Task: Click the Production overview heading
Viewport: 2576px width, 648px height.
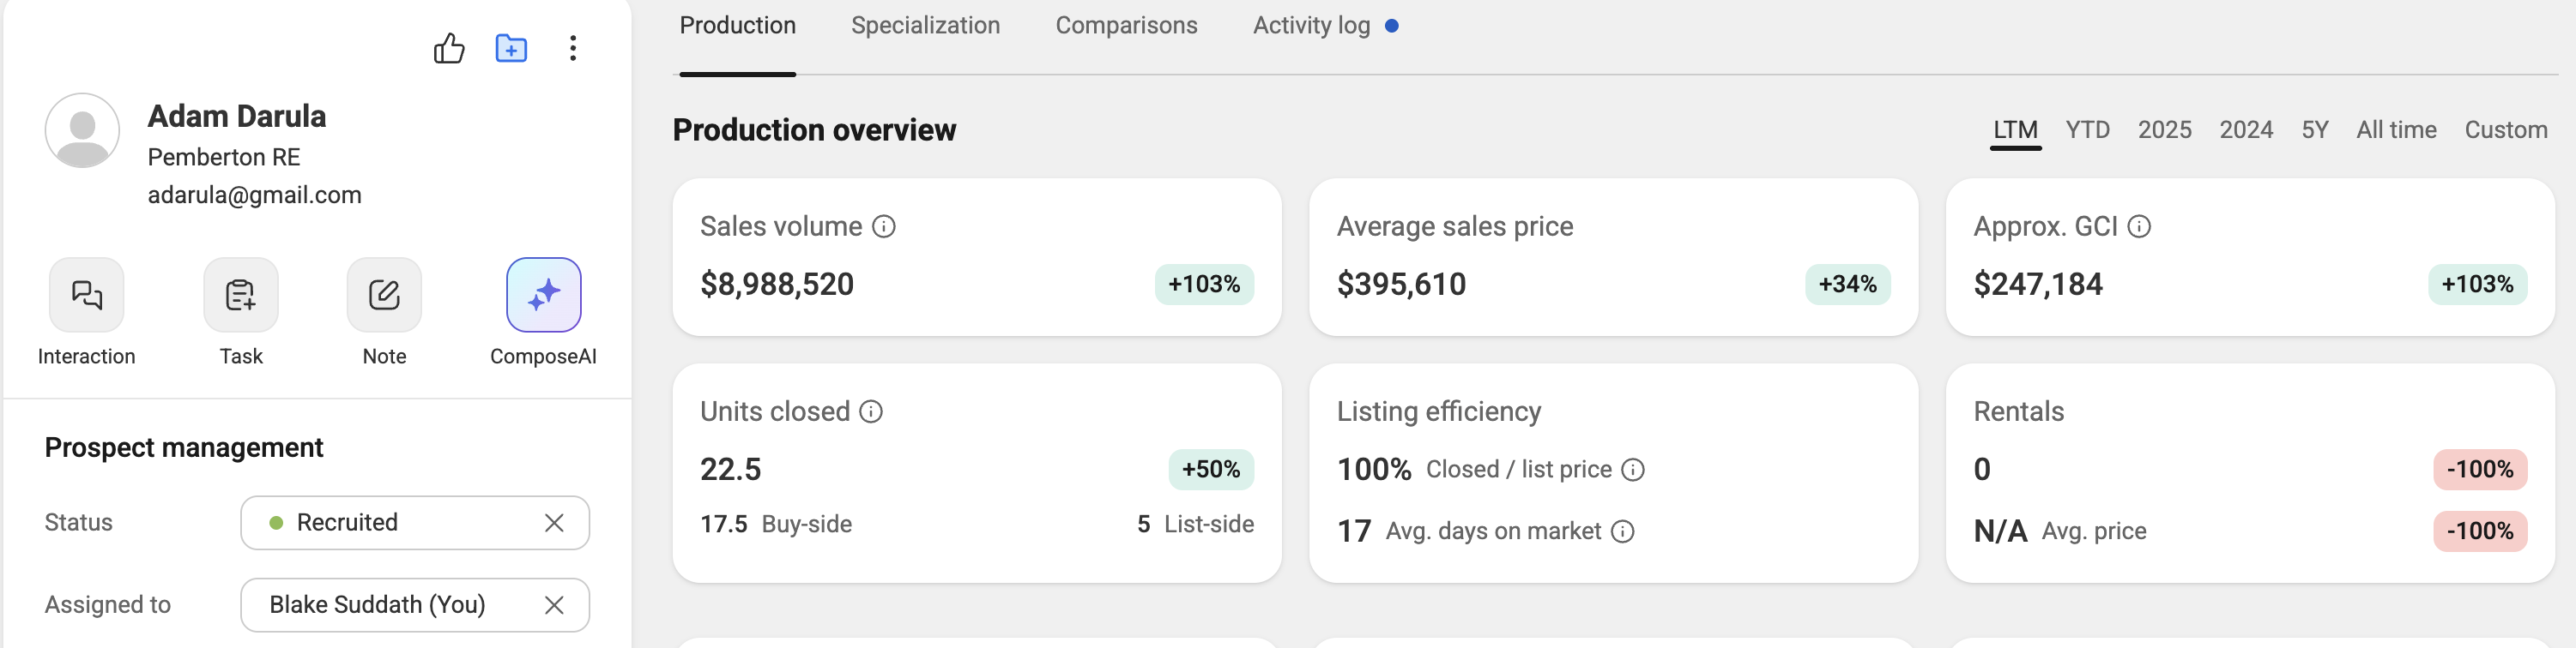Action: tap(814, 129)
